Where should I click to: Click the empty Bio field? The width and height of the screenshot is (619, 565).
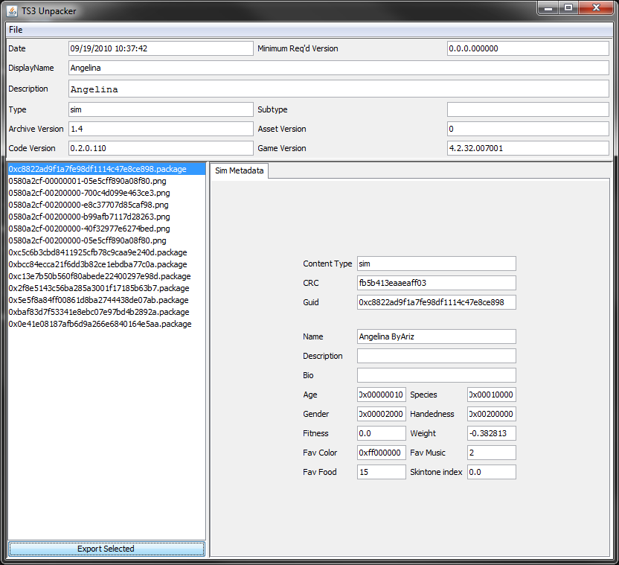[437, 375]
